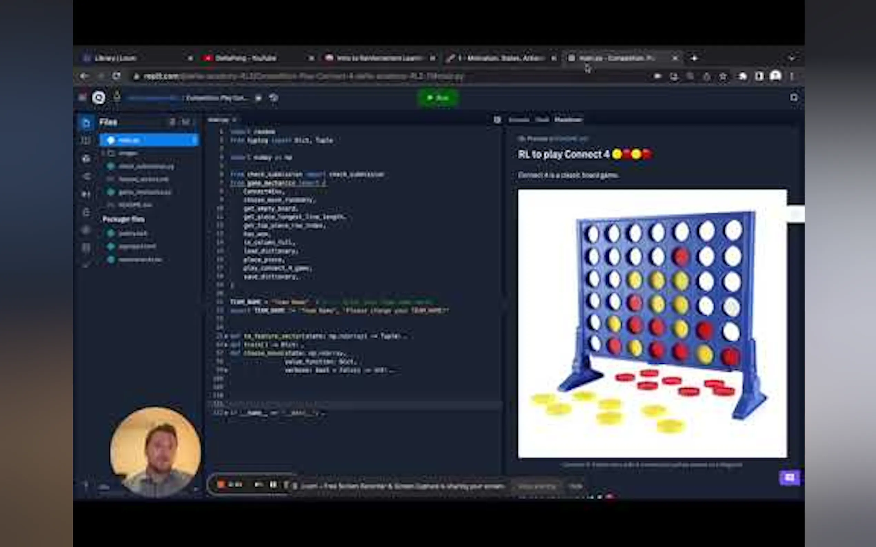This screenshot has height=547, width=876.
Task: Switch to DeltaPong YouTube browser tab
Action: click(246, 58)
